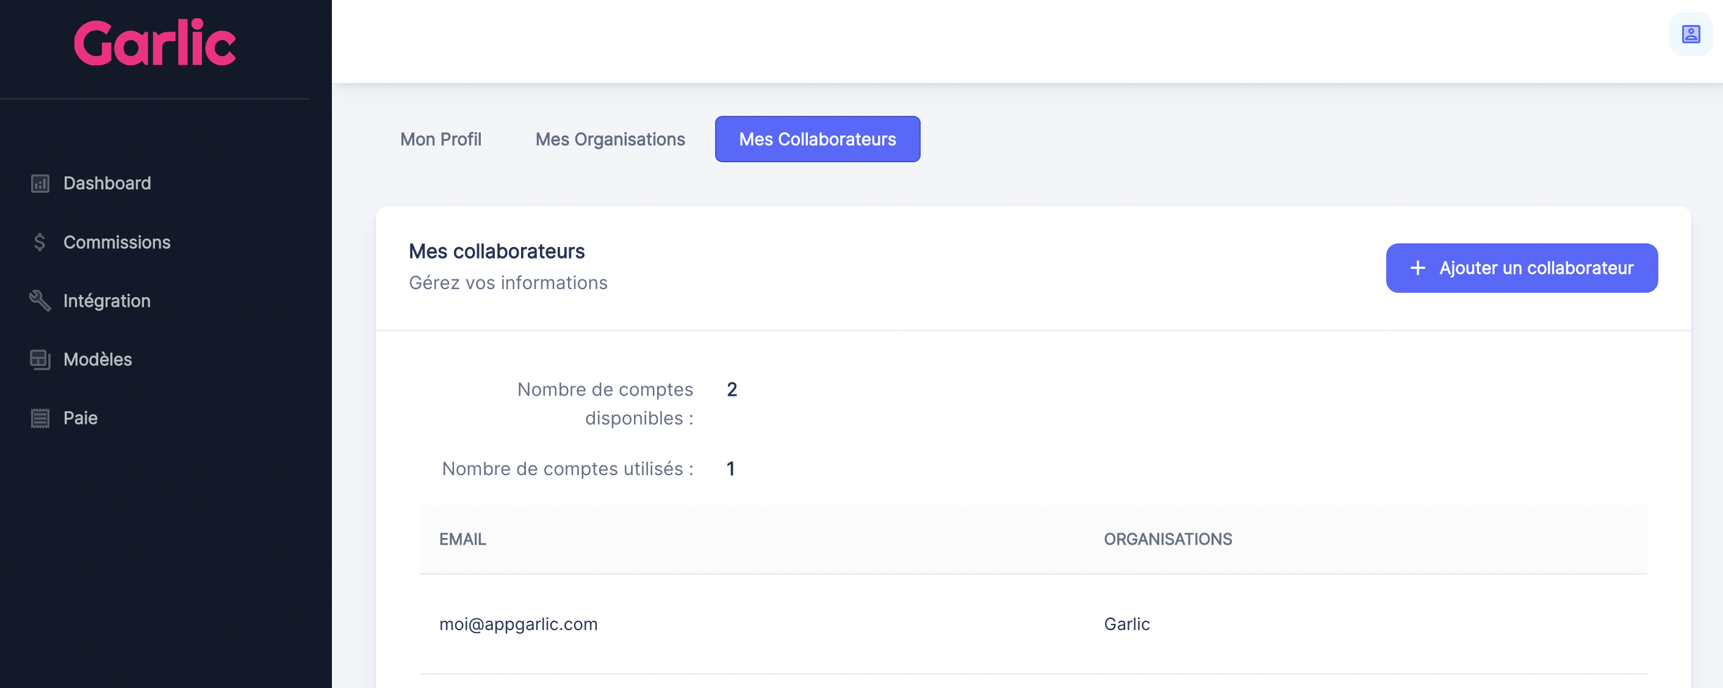Viewport: 1723px width, 688px height.
Task: Switch to Mon Profil tab
Action: click(441, 139)
